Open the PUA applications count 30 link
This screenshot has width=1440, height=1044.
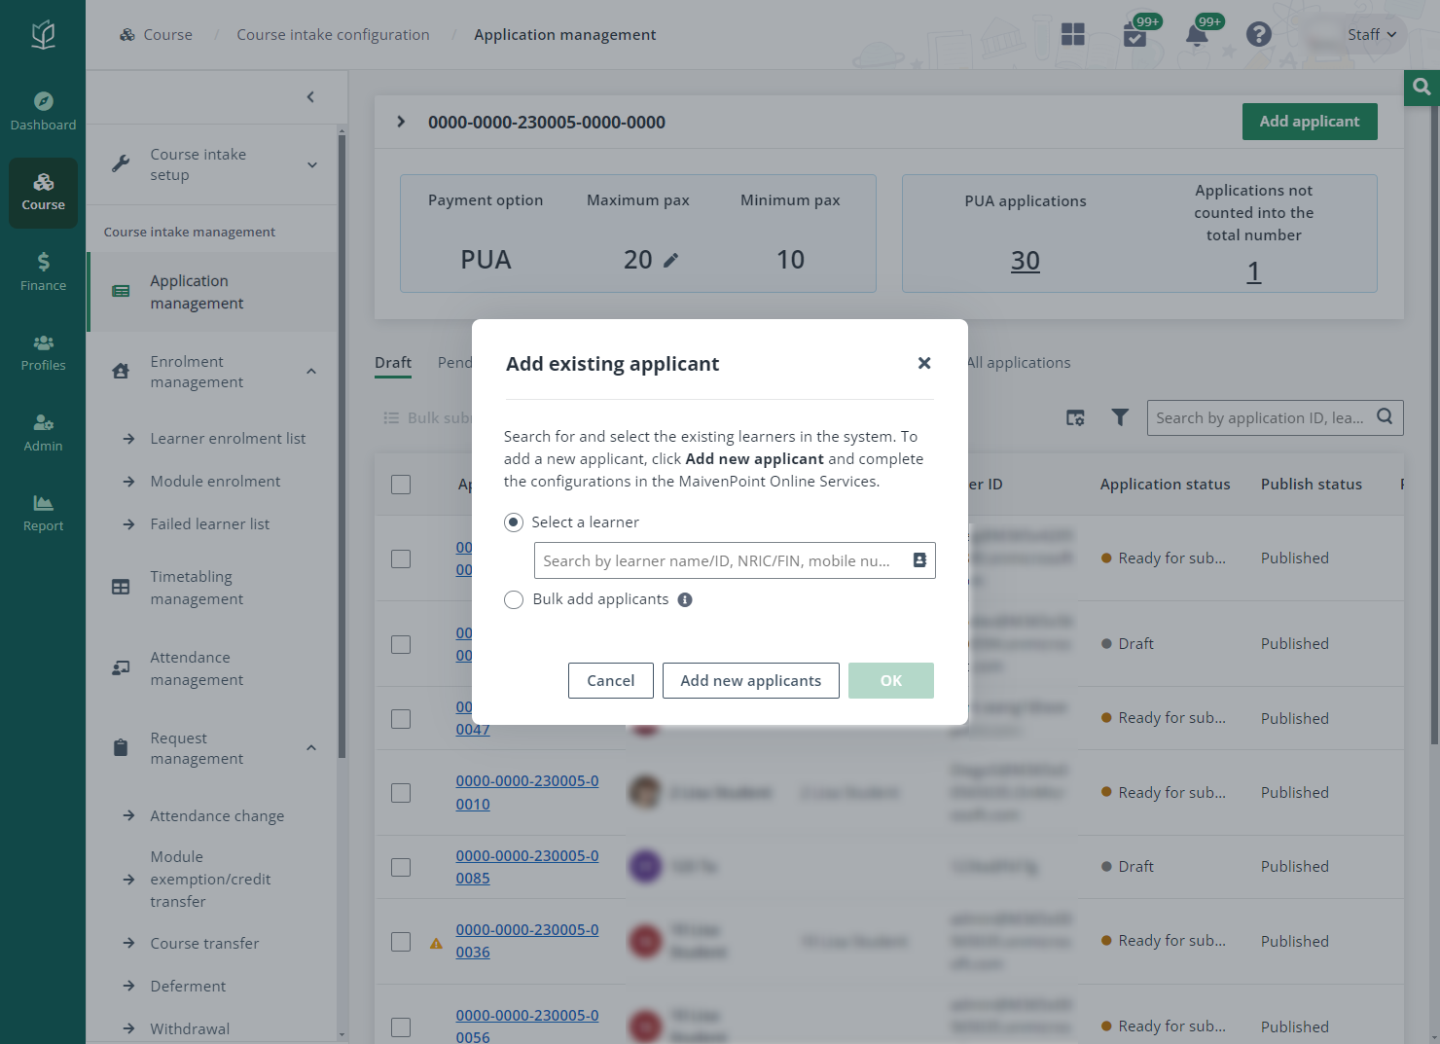pos(1025,261)
